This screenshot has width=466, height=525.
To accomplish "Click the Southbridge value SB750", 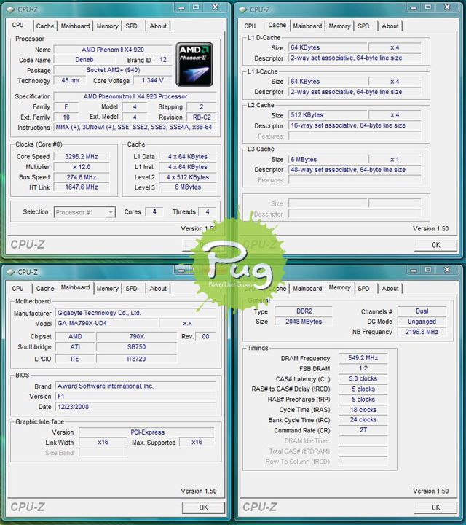I will coord(136,347).
